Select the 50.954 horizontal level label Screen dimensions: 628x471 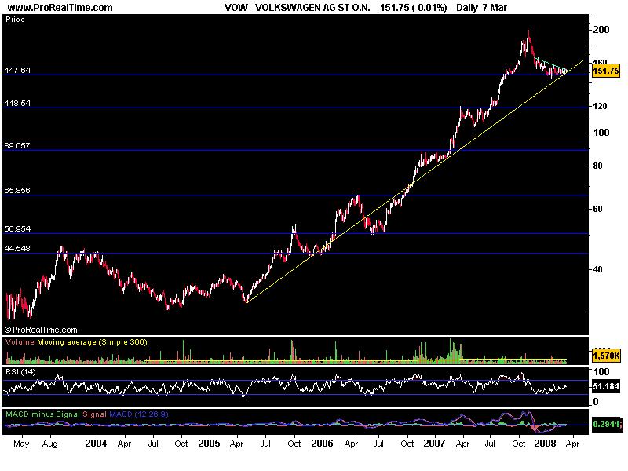click(x=17, y=228)
